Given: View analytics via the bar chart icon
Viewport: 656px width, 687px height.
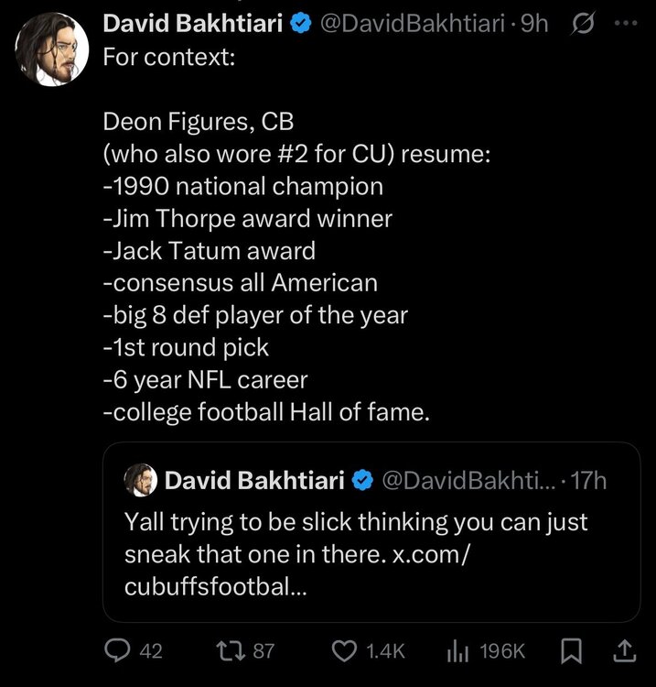Looking at the screenshot, I should tap(457, 650).
